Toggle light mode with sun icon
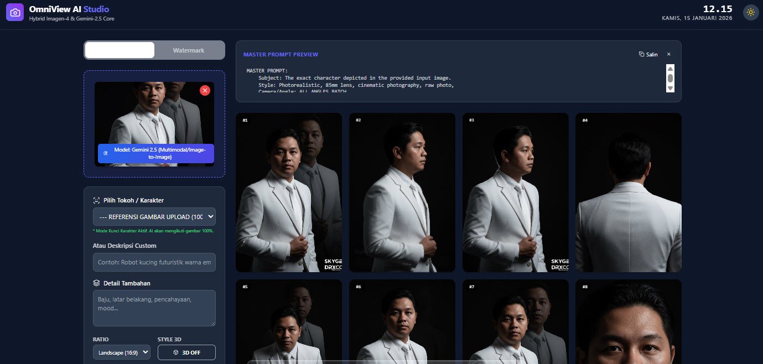 [750, 12]
